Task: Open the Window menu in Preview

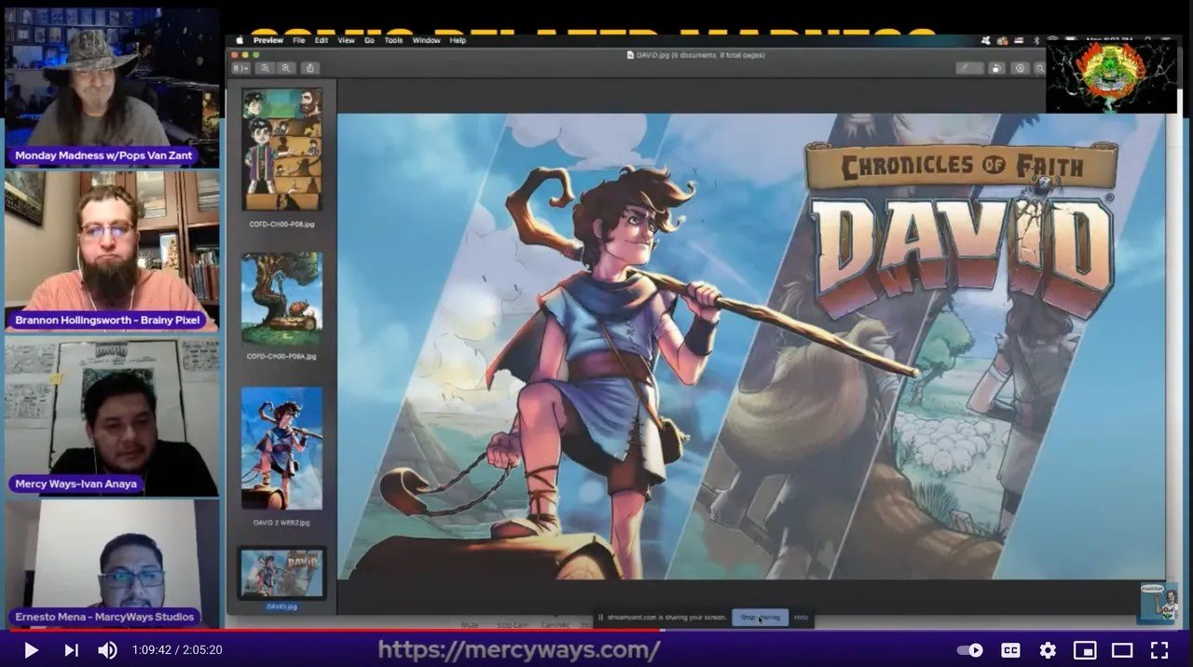Action: tap(426, 40)
